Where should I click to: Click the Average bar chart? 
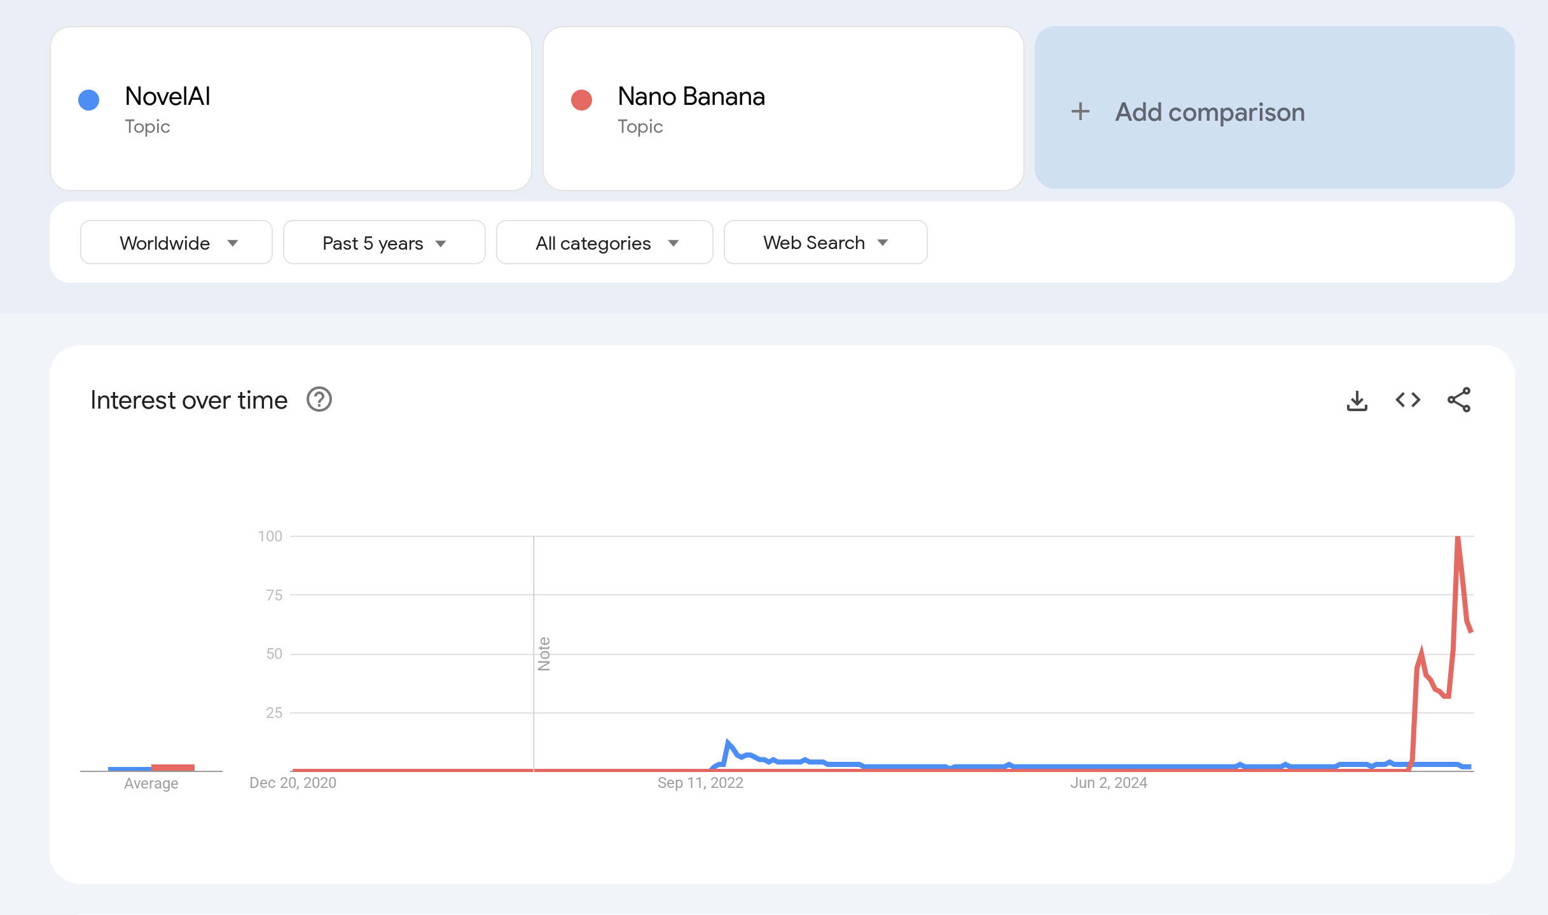[151, 768]
